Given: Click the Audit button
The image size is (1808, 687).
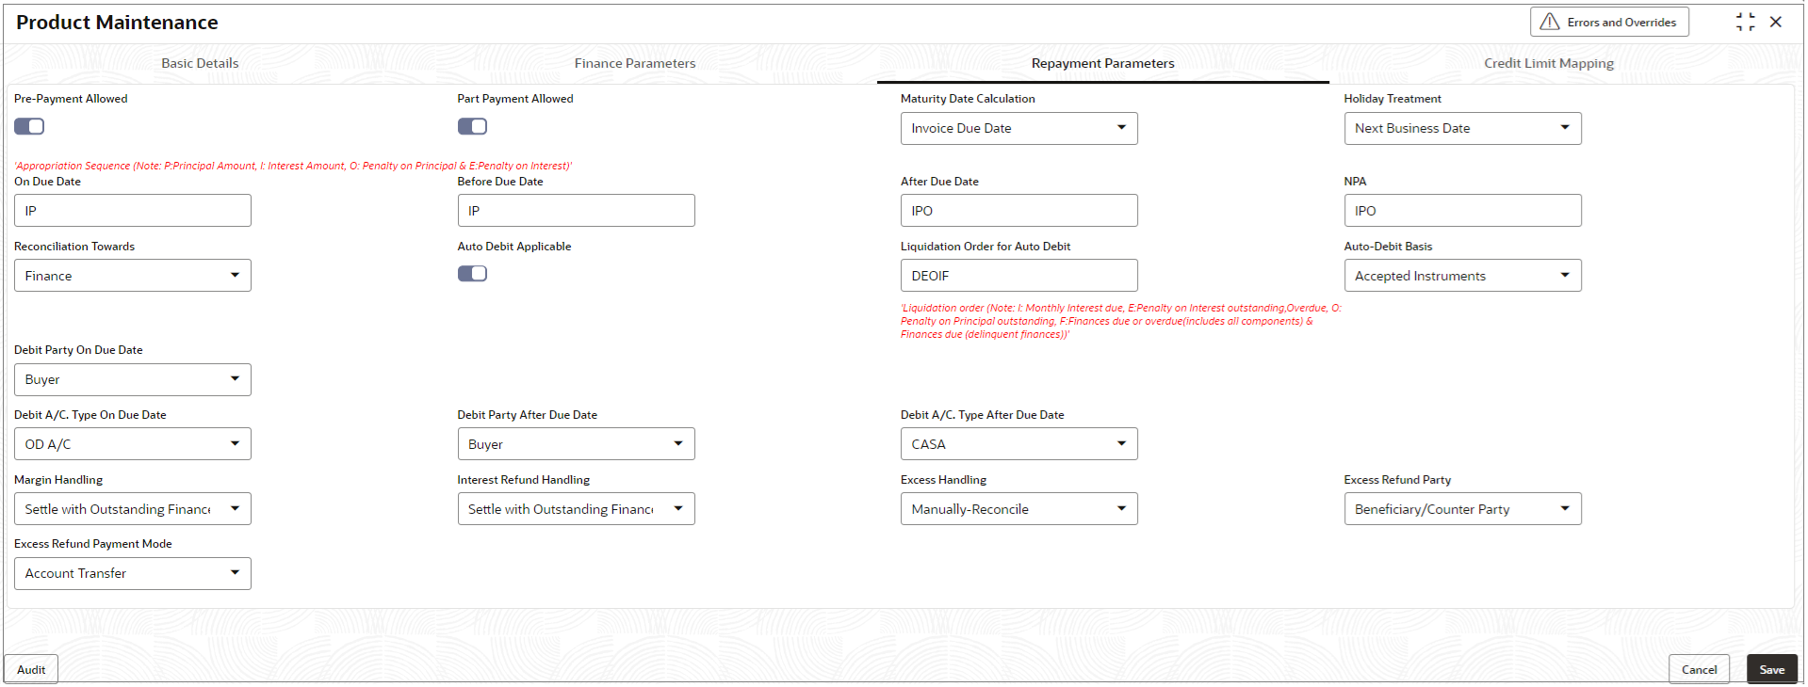Looking at the screenshot, I should coord(31,669).
